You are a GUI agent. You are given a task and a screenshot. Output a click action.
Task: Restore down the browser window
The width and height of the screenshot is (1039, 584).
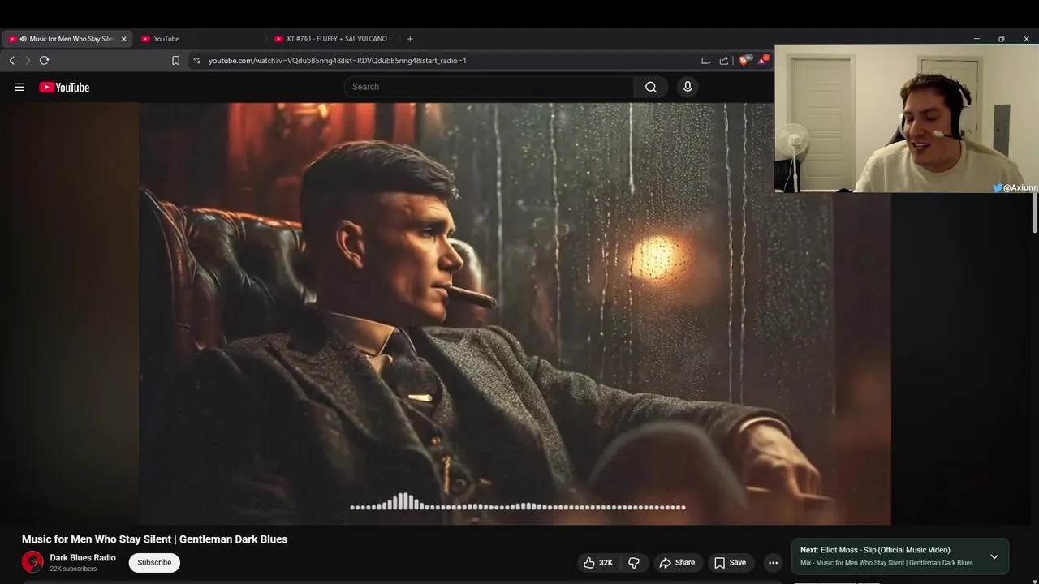[x=1001, y=39]
